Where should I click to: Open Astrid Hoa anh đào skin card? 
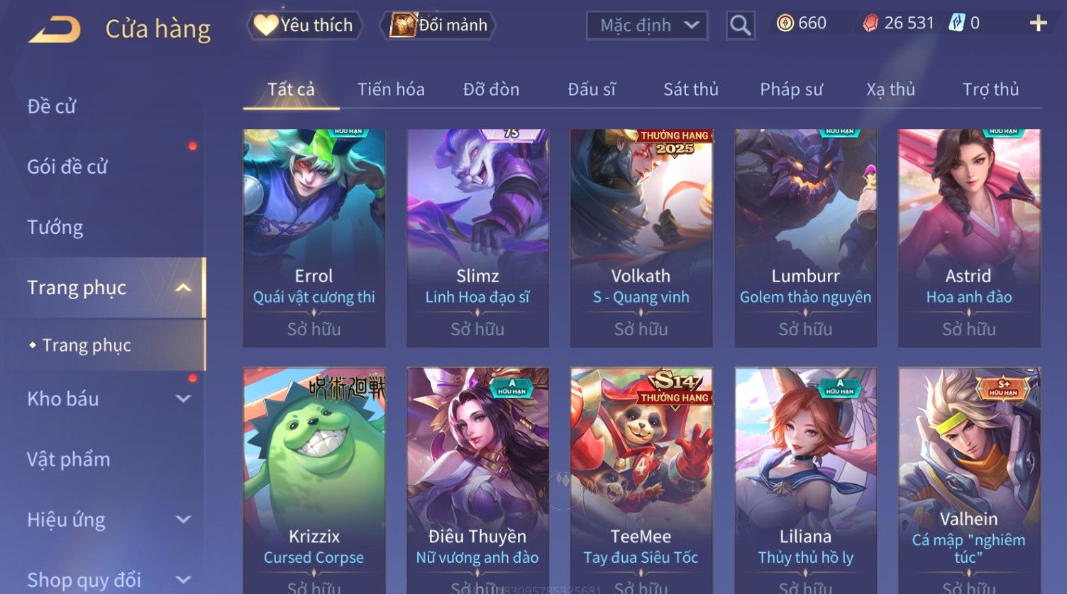969,238
